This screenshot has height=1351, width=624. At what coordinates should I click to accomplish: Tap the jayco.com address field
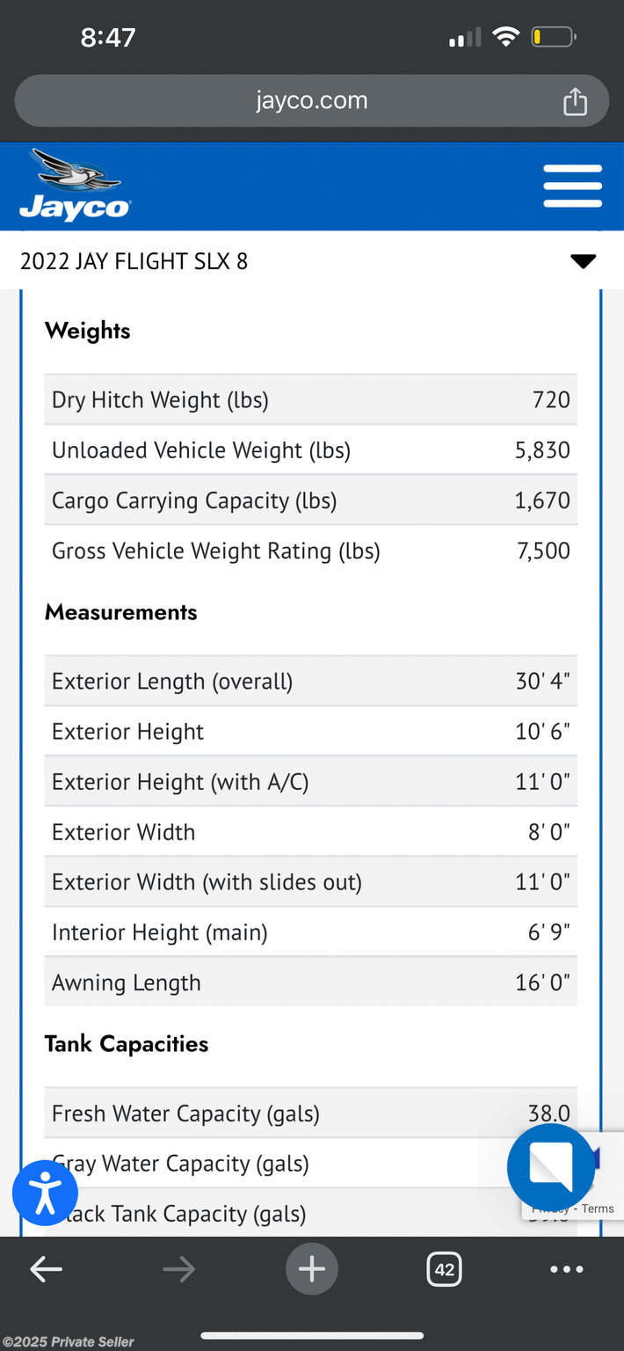point(312,101)
